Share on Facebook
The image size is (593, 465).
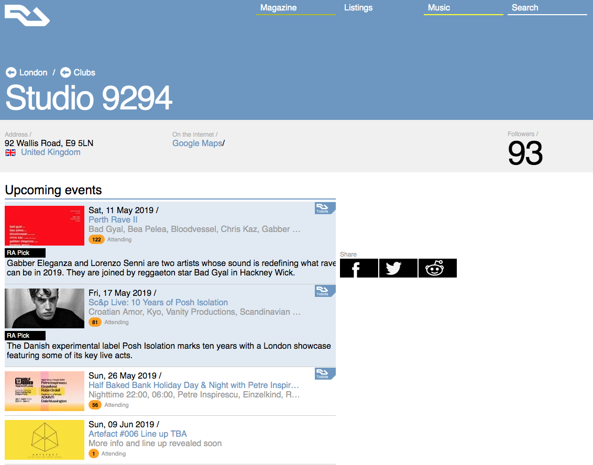click(359, 268)
